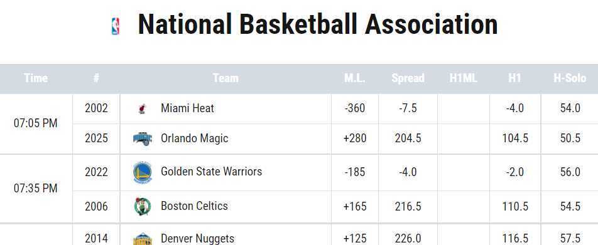
Task: Open the Denver Nuggets team name
Action: tap(197, 239)
